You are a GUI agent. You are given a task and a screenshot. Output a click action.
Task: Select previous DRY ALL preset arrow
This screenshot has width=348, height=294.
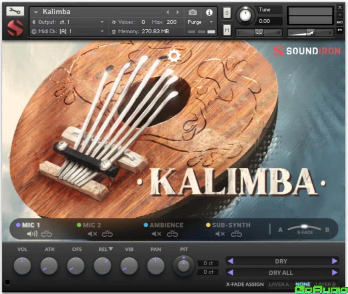tap(230, 272)
